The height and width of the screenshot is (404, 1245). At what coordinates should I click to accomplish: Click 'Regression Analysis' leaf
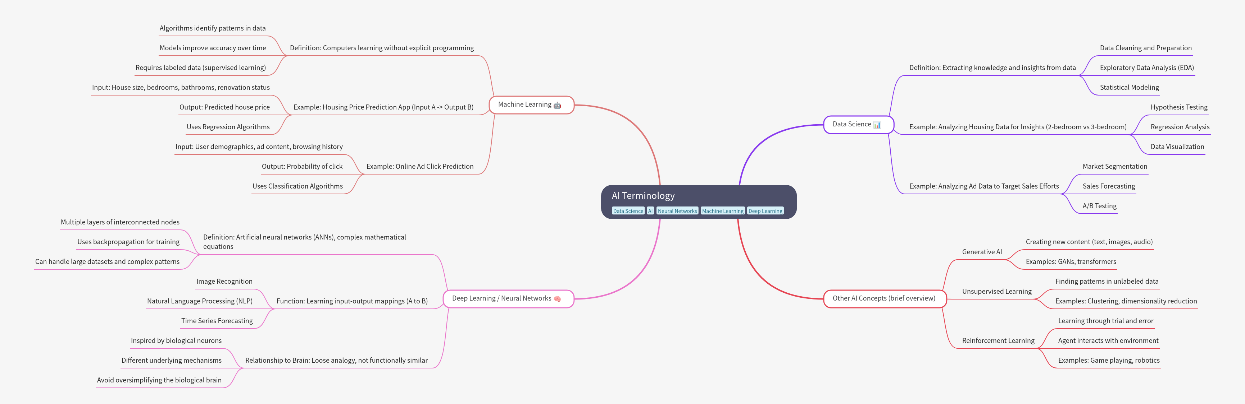(x=1180, y=127)
